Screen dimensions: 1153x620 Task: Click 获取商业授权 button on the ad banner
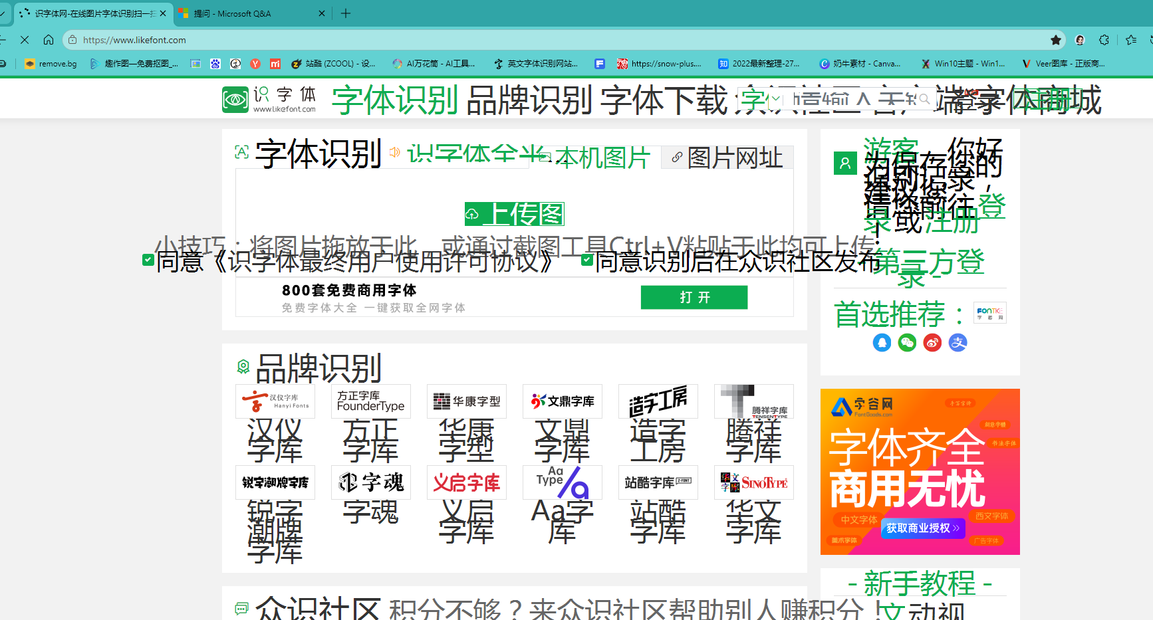coord(923,528)
